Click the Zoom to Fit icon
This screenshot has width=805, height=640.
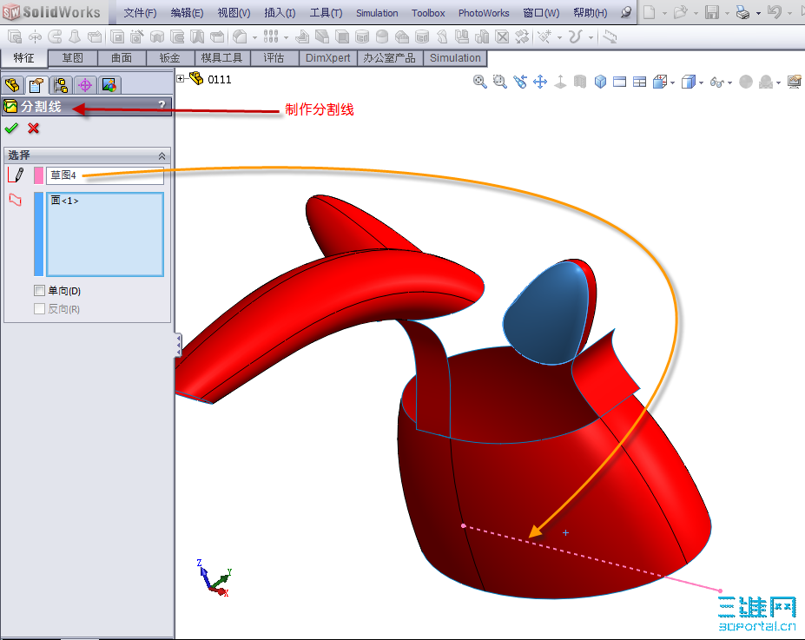pyautogui.click(x=480, y=82)
